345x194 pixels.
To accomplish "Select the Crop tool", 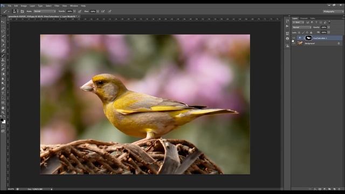I will coord(3,41).
